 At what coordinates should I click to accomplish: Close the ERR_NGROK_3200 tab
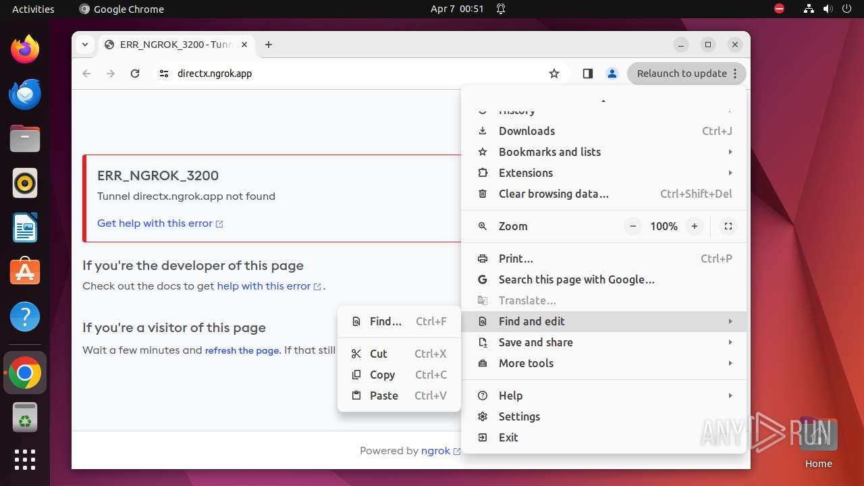[x=244, y=45]
